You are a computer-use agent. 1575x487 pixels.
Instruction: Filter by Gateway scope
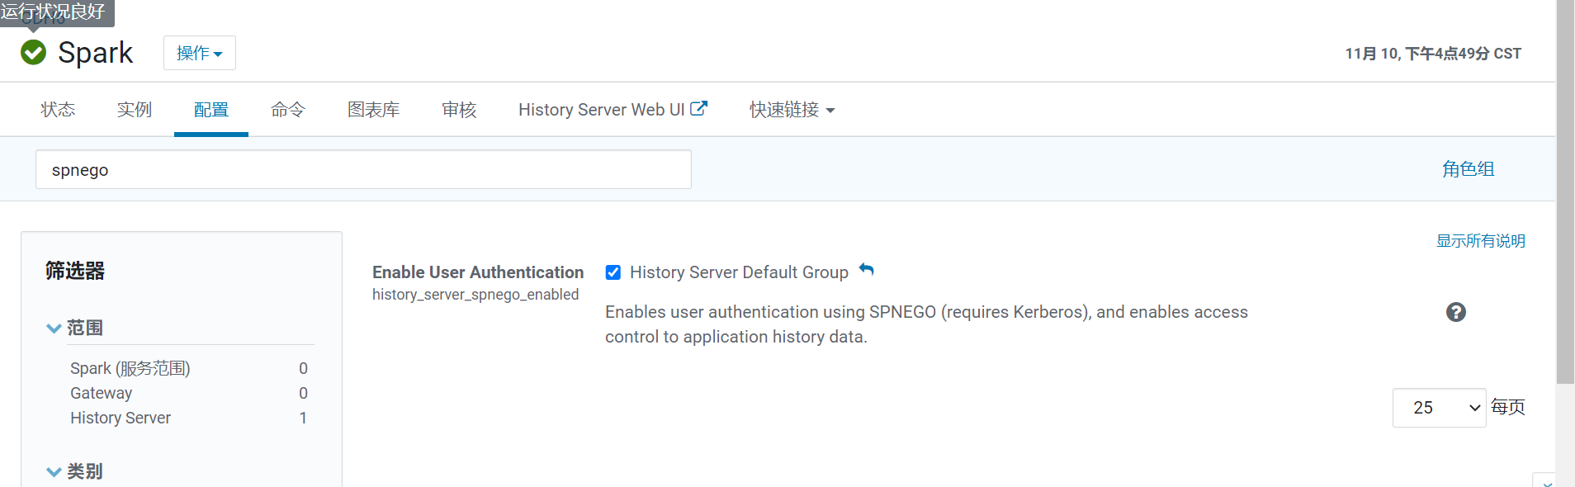coord(101,393)
